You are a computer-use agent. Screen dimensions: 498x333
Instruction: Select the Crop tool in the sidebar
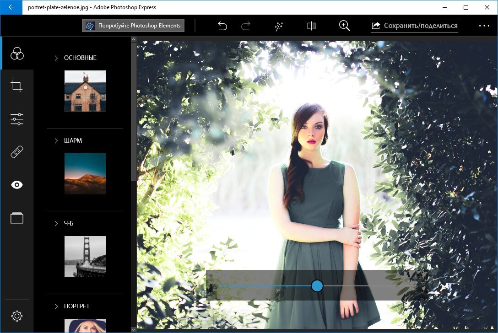coord(16,86)
